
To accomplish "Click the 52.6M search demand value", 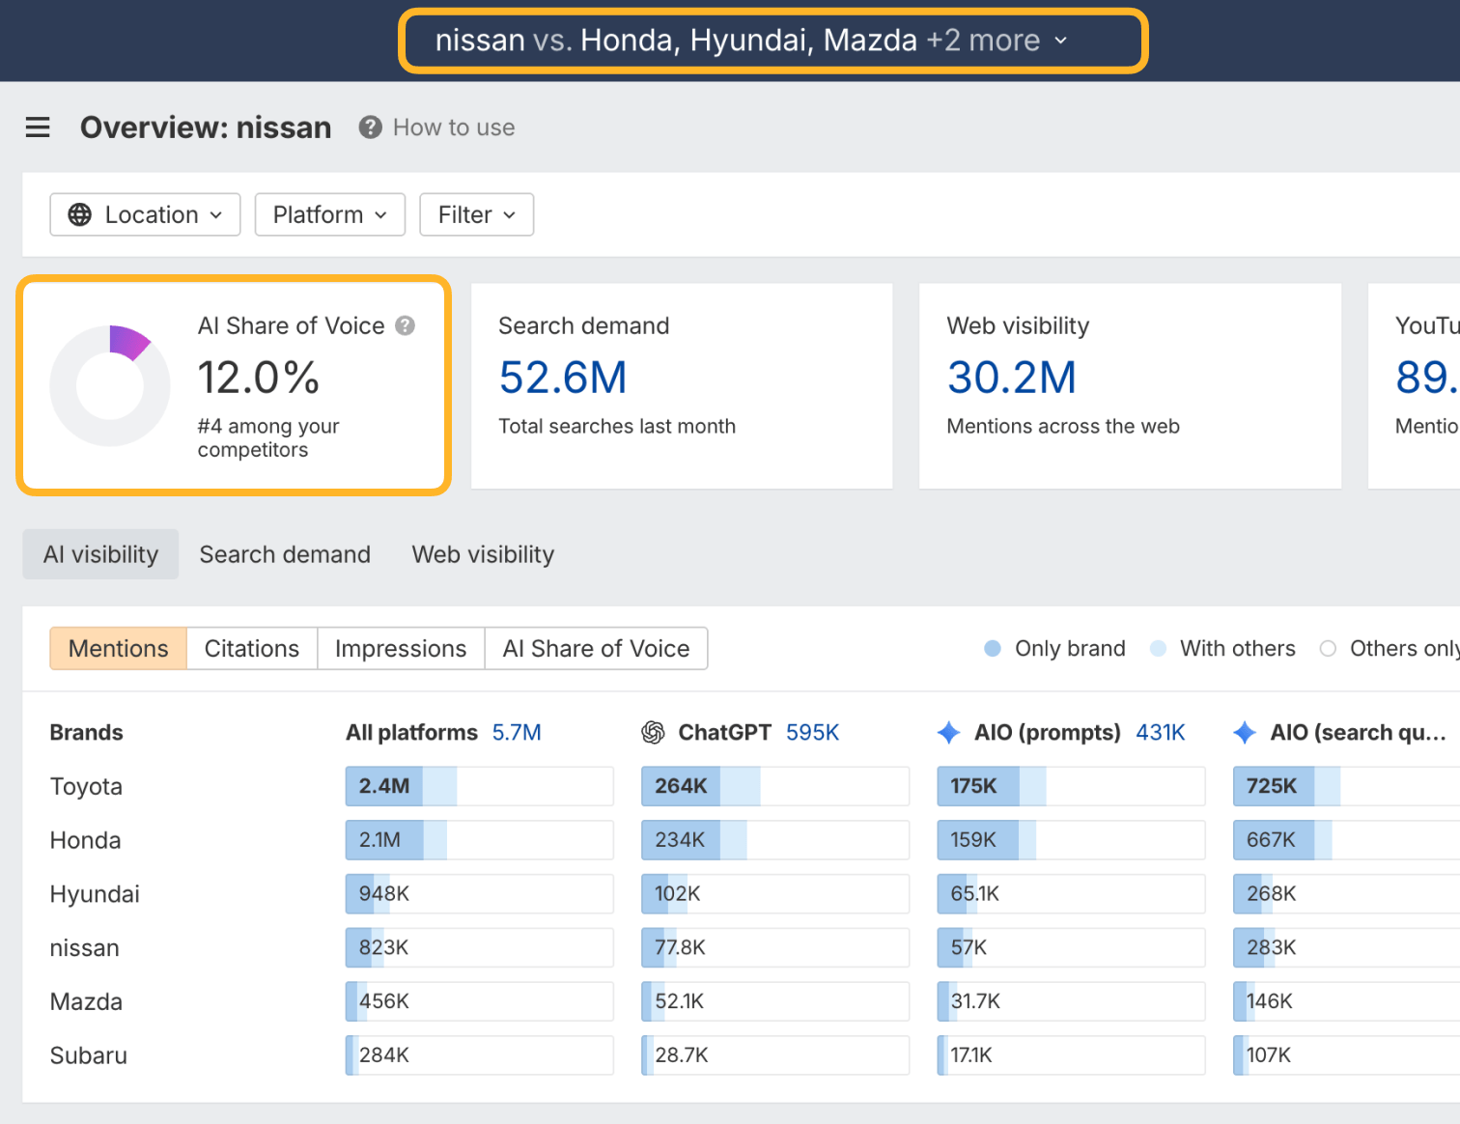I will point(563,378).
